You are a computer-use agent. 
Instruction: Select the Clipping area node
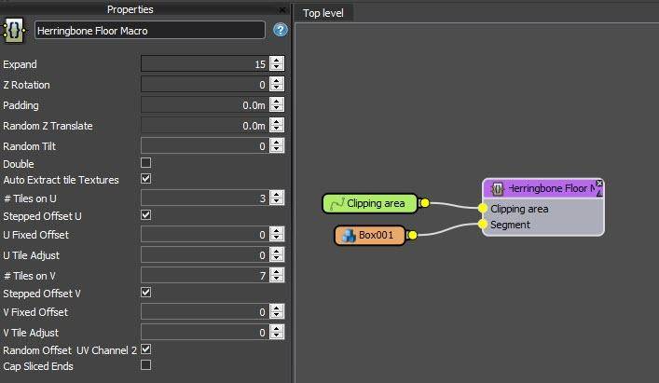tap(375, 202)
